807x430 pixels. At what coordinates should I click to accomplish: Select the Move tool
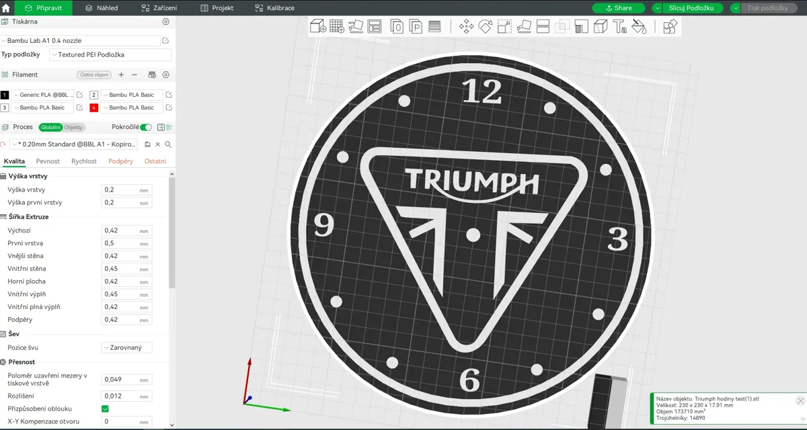click(465, 26)
